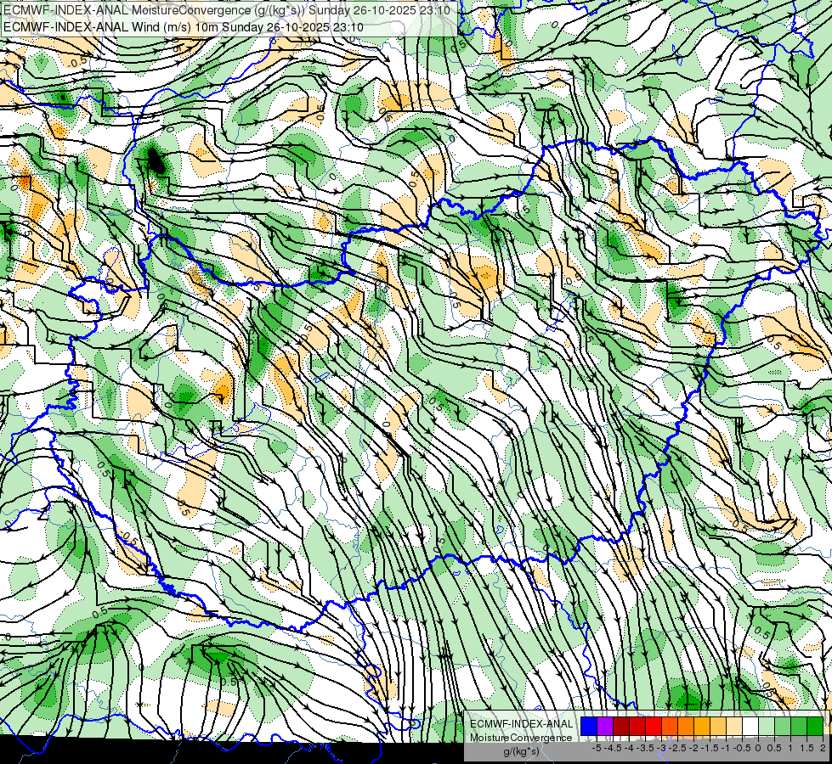This screenshot has height=764, width=832.
Task: Select the white swatch, -0.5 to 0
Action: (750, 726)
